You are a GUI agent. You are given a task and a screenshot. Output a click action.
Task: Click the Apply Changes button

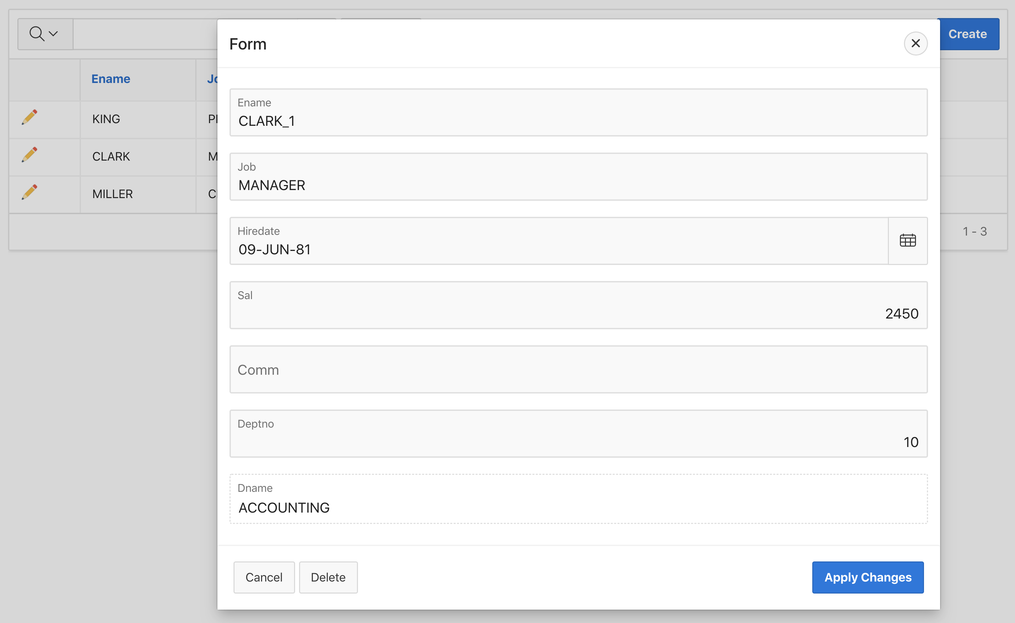867,577
